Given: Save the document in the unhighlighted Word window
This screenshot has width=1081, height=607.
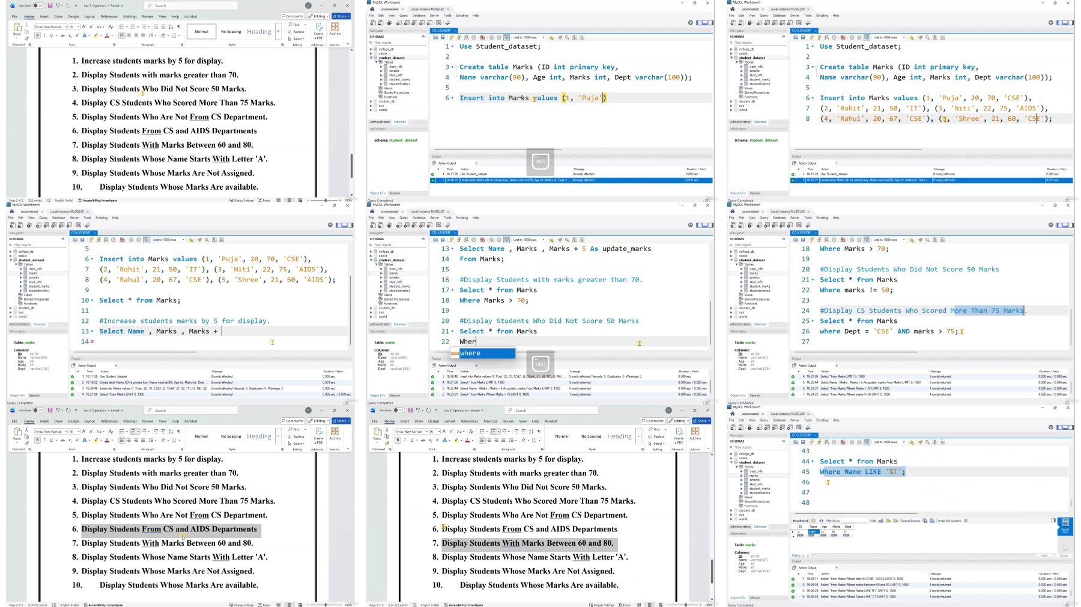Looking at the screenshot, I should point(50,6).
